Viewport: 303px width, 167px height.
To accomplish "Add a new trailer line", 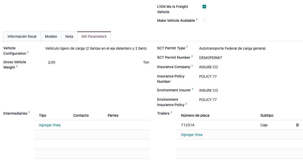I will (x=192, y=134).
